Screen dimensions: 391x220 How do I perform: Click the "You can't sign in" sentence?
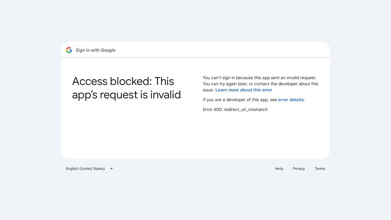[x=259, y=78]
